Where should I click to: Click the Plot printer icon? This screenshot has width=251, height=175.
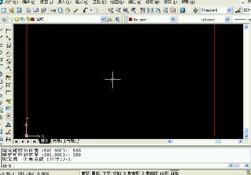pyautogui.click(x=28, y=10)
